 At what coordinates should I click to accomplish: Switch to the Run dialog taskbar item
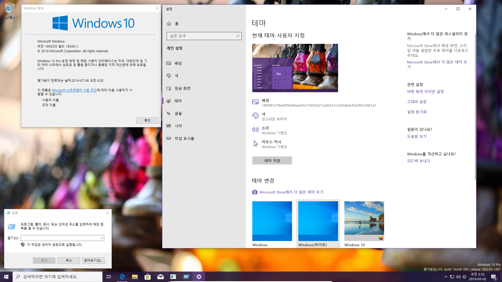coord(186,277)
